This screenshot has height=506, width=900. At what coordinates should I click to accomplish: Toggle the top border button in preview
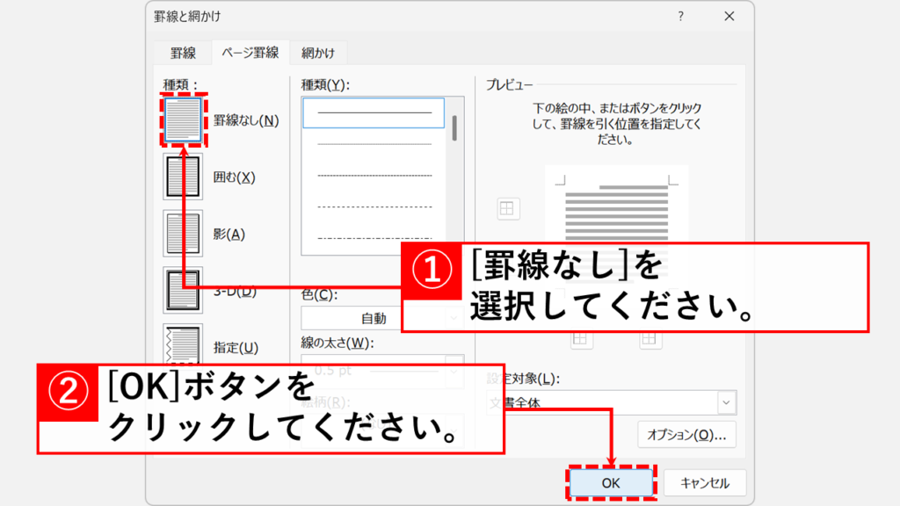(x=508, y=209)
